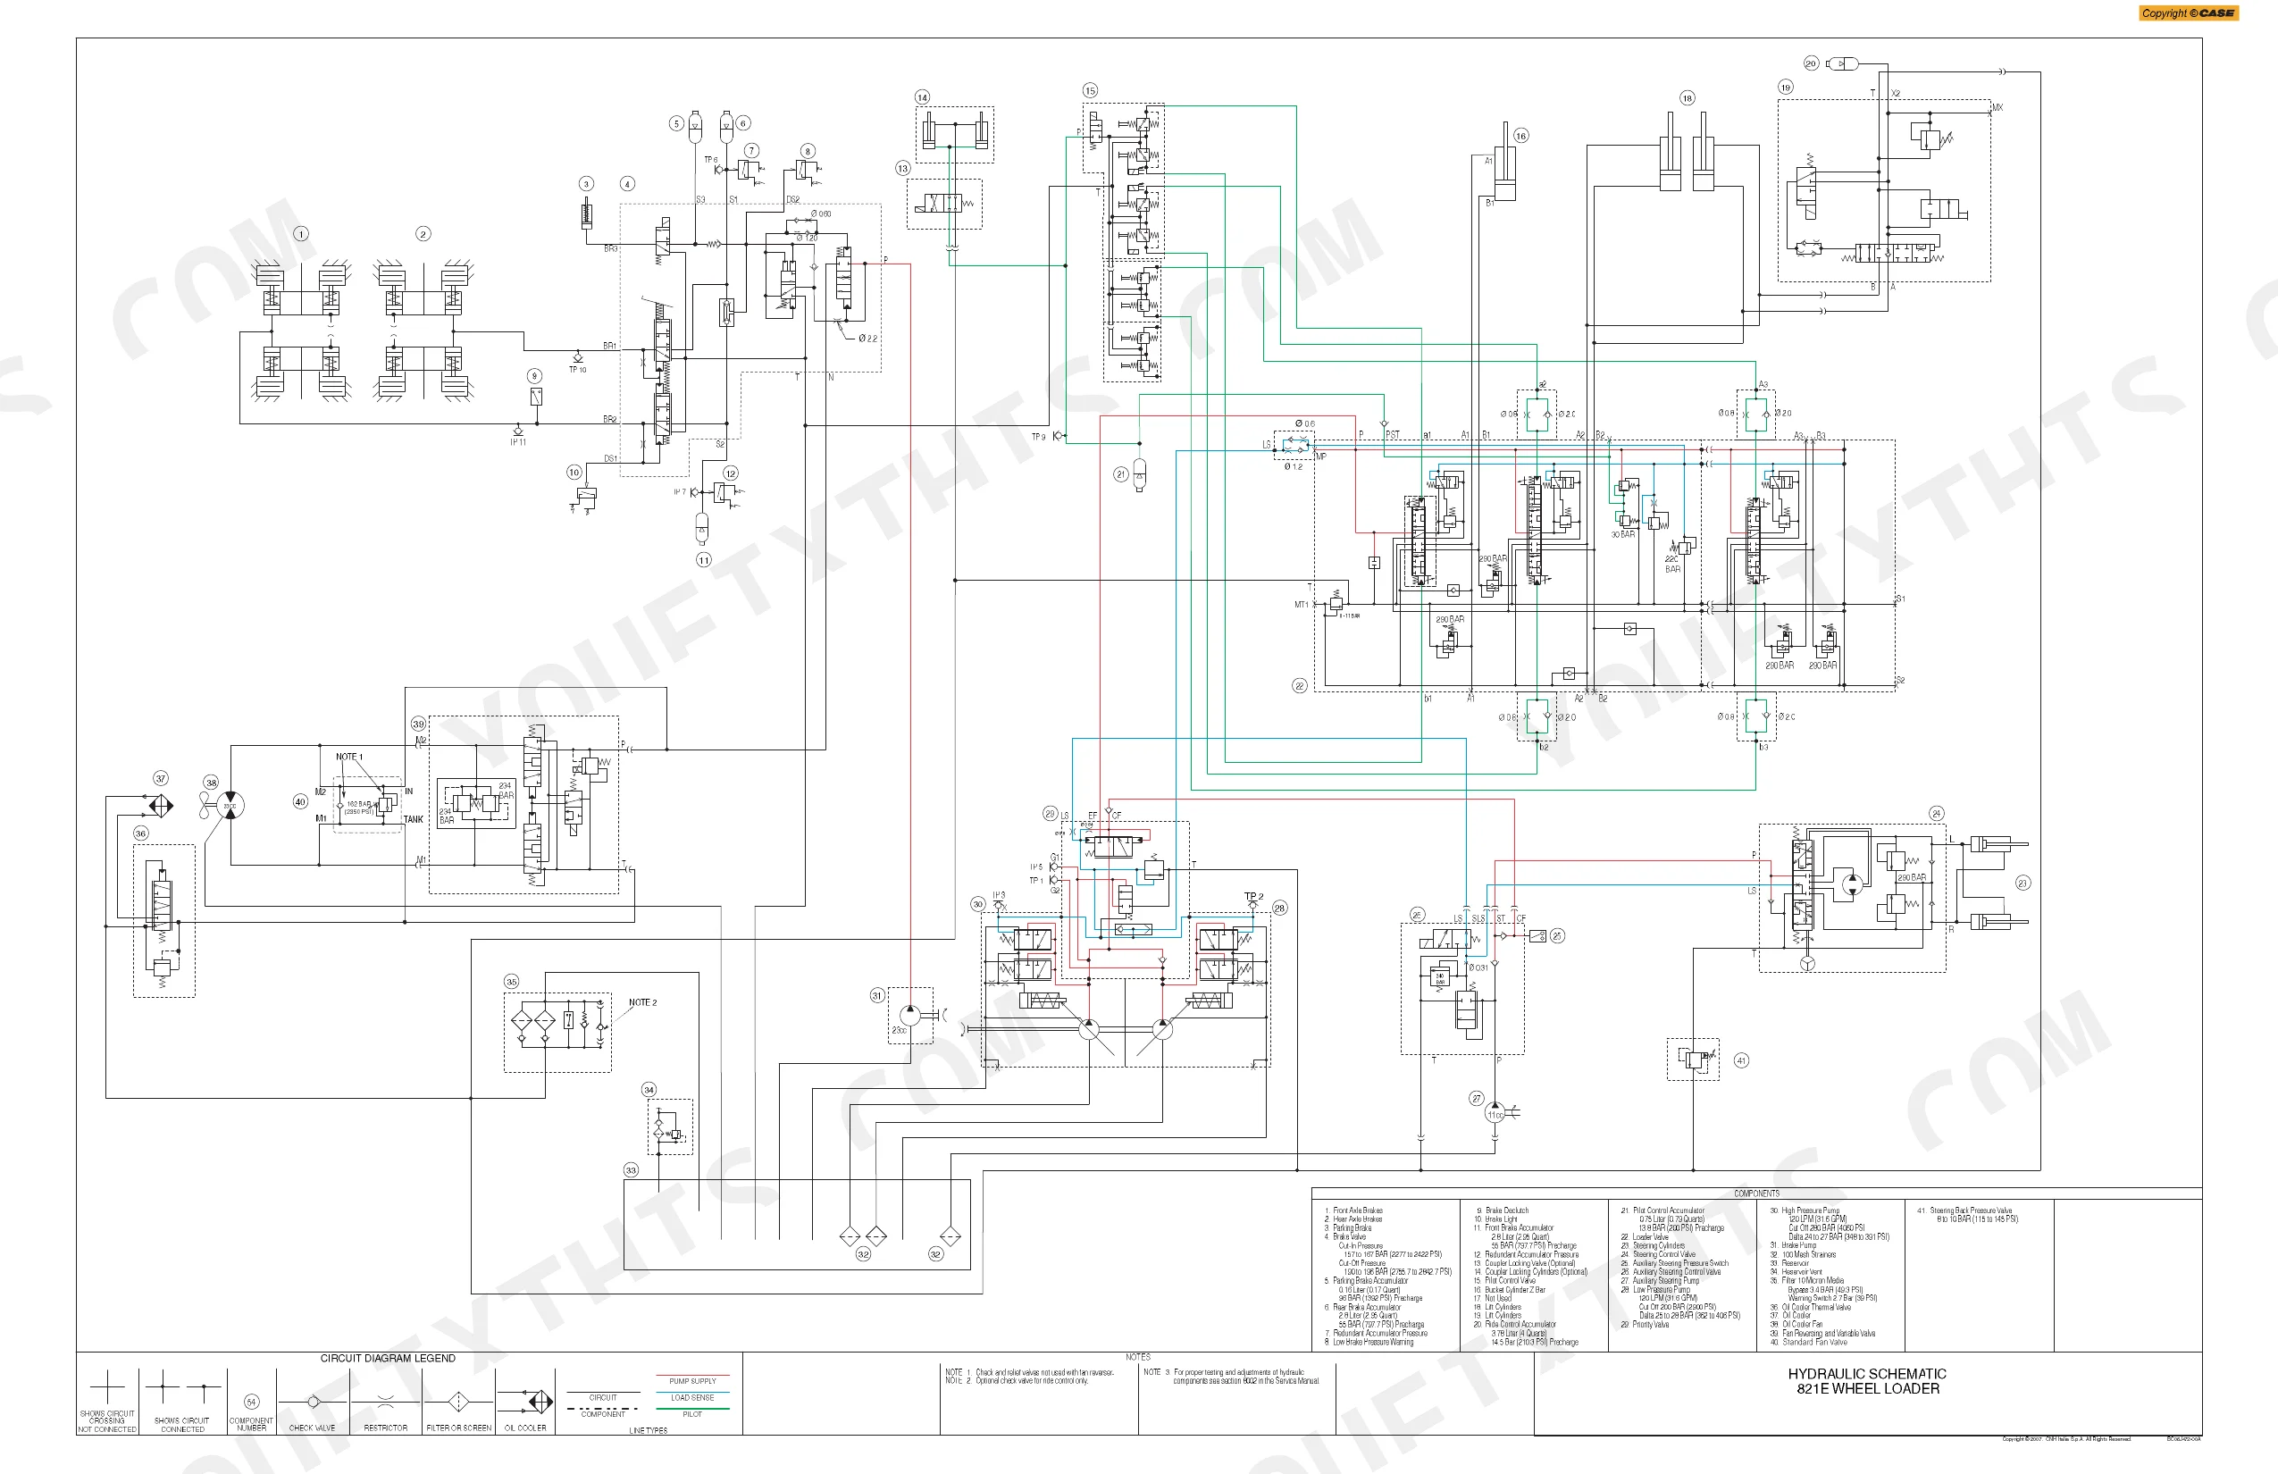Click component number 19 callout circle
The height and width of the screenshot is (1474, 2278).
coord(1786,88)
